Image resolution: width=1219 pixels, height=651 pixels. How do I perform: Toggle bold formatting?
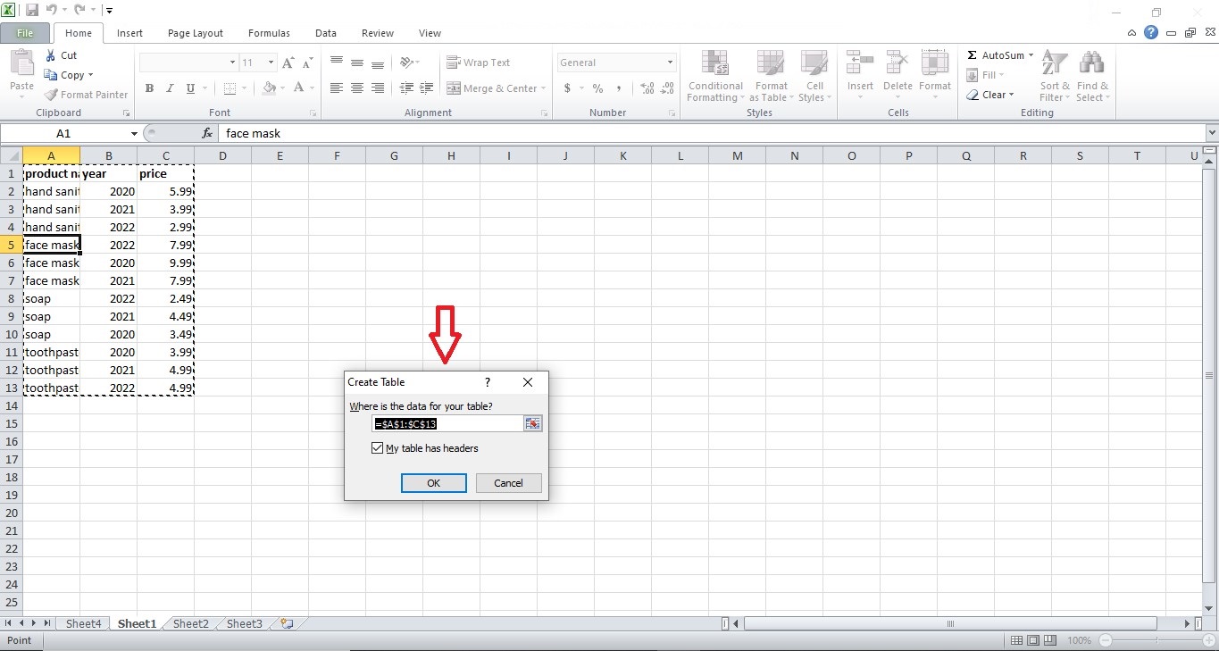pos(149,88)
